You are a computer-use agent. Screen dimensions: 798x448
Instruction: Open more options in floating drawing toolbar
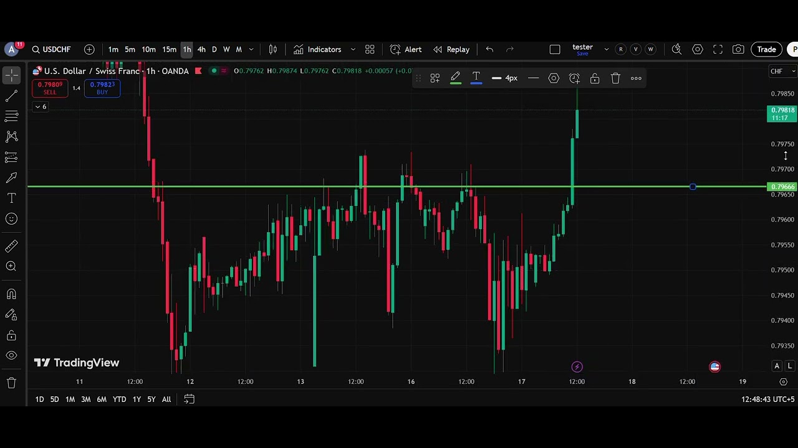tap(636, 78)
